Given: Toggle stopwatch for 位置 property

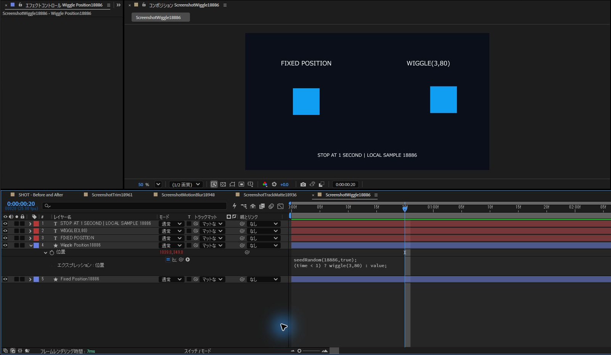Looking at the screenshot, I should 52,252.
